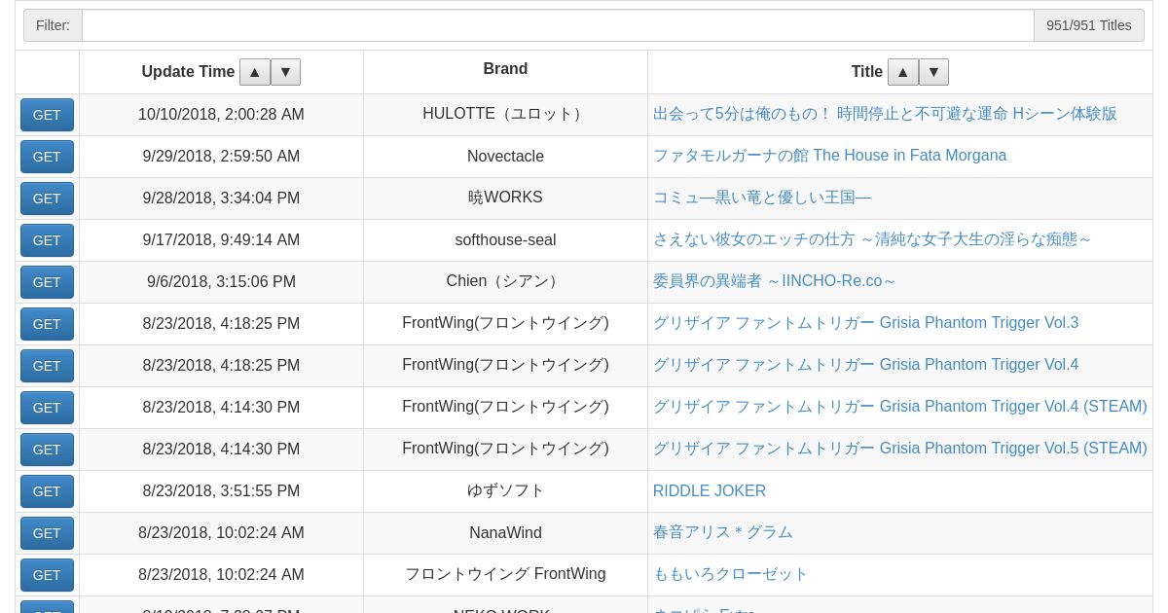Sort Title column descending arrow
The width and height of the screenshot is (1168, 613).
(933, 72)
